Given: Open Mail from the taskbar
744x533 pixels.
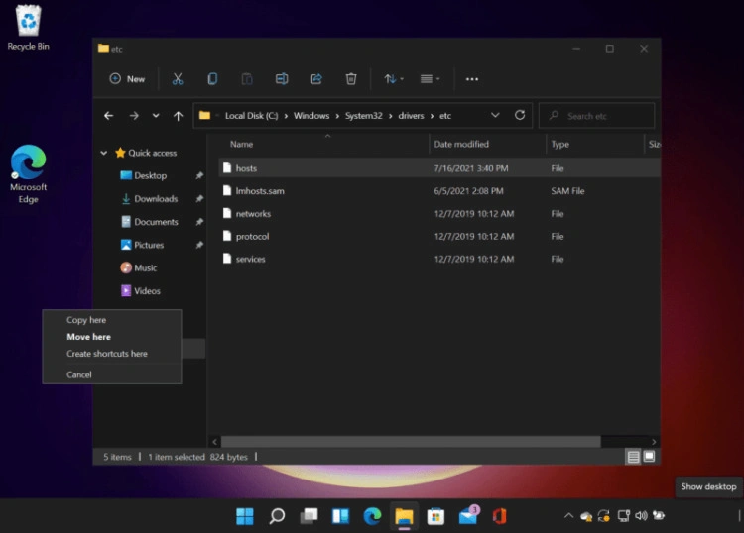Looking at the screenshot, I should tap(469, 515).
